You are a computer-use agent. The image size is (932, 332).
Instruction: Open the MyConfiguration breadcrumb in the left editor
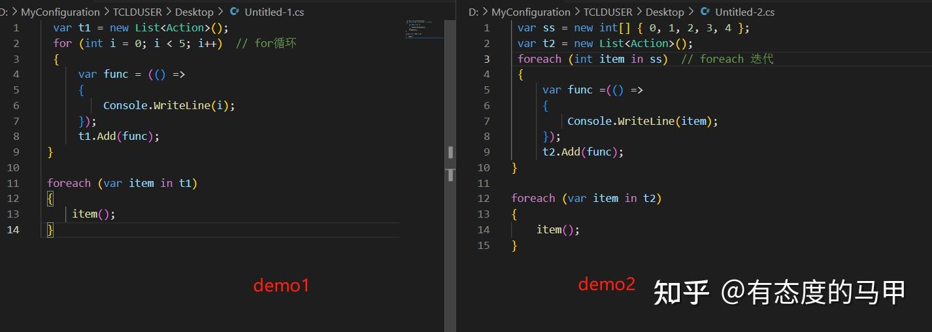(x=60, y=12)
